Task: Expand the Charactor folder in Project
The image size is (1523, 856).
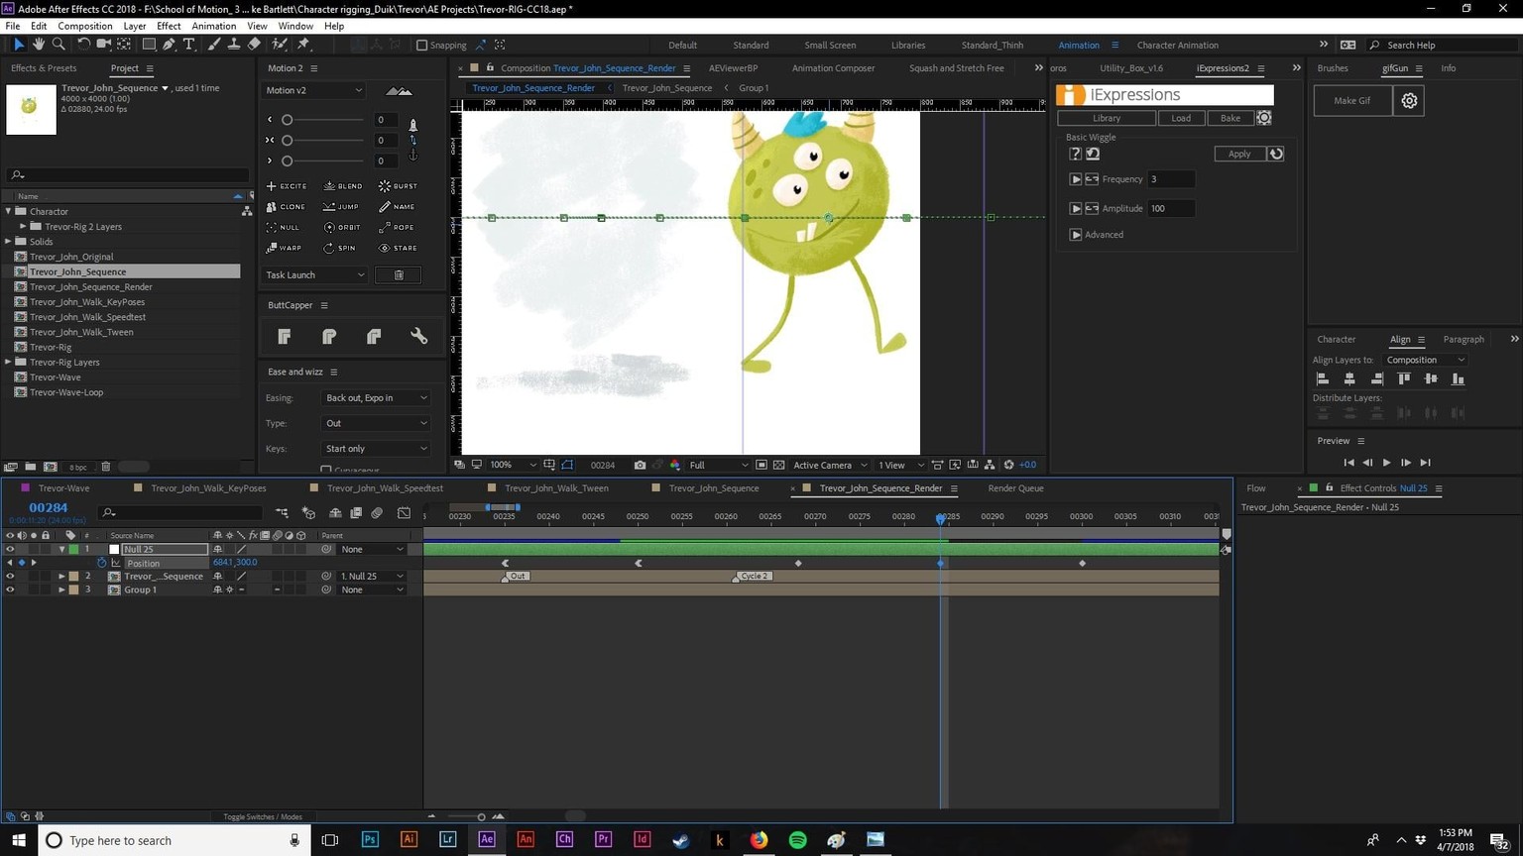Action: (8, 211)
